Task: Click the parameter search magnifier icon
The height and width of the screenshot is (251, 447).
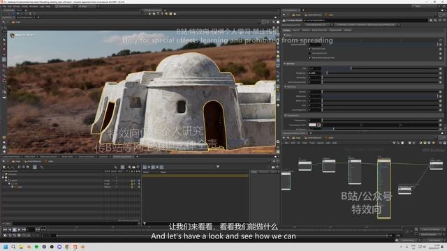Action: tap(436, 20)
